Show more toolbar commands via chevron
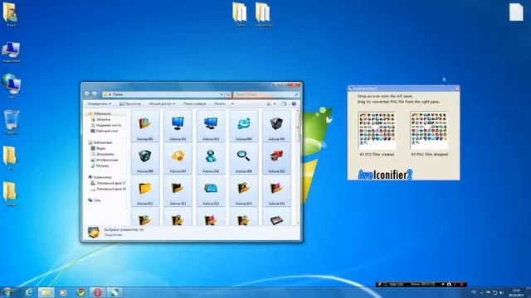Viewport: 531px width, 298px height. 232,103
